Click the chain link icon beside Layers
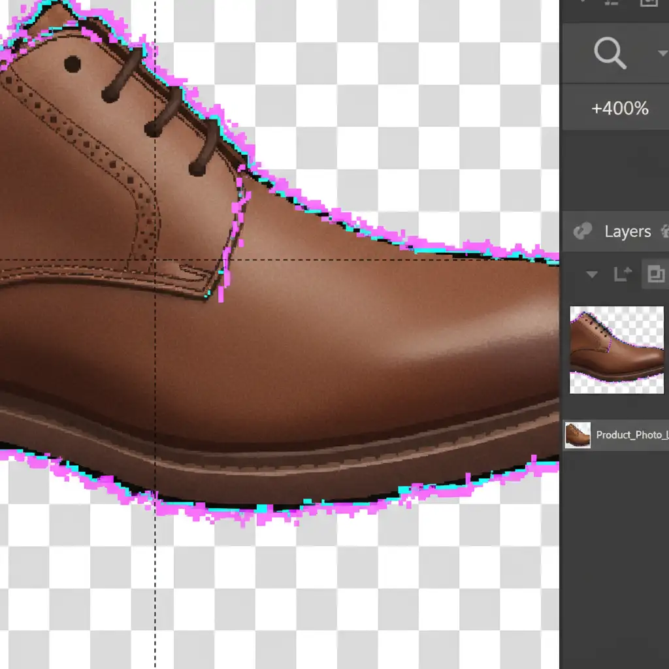The height and width of the screenshot is (669, 669). pyautogui.click(x=581, y=231)
